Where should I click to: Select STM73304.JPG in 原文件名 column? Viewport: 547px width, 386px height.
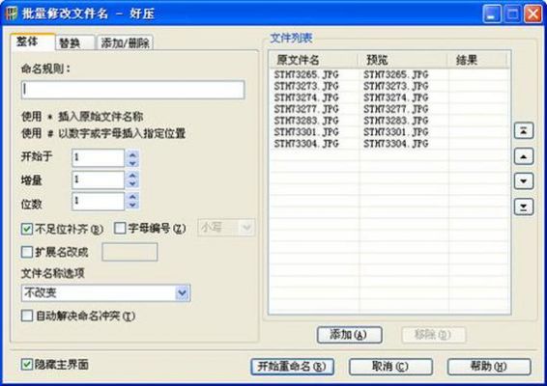click(x=306, y=144)
